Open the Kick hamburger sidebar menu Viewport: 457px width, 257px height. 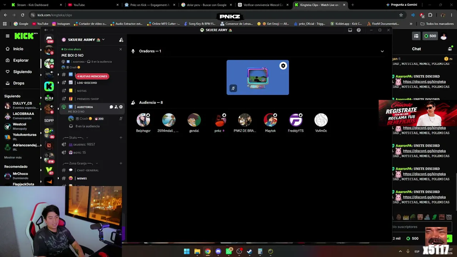tap(7, 36)
